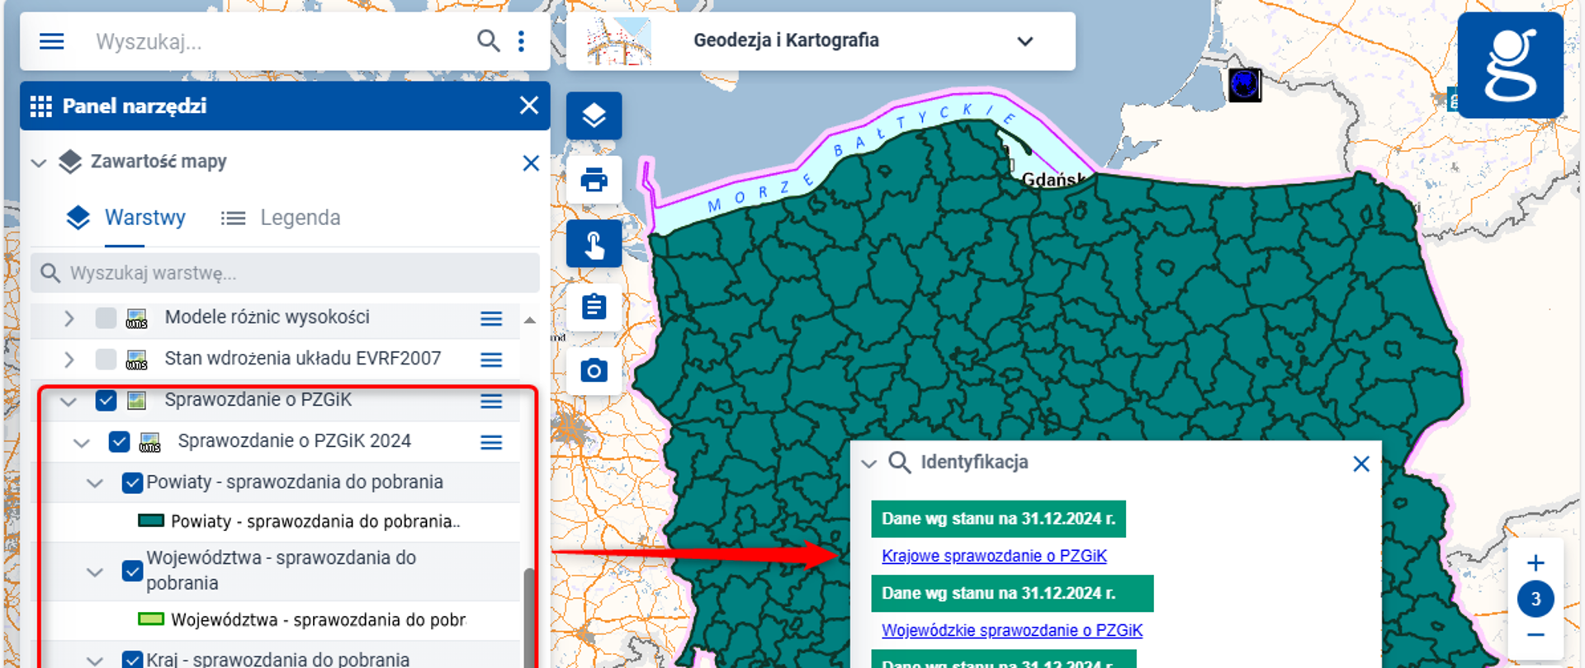Enable Stan wdrożenia układu EVRF2007 checkbox
This screenshot has width=1585, height=668.
[106, 360]
